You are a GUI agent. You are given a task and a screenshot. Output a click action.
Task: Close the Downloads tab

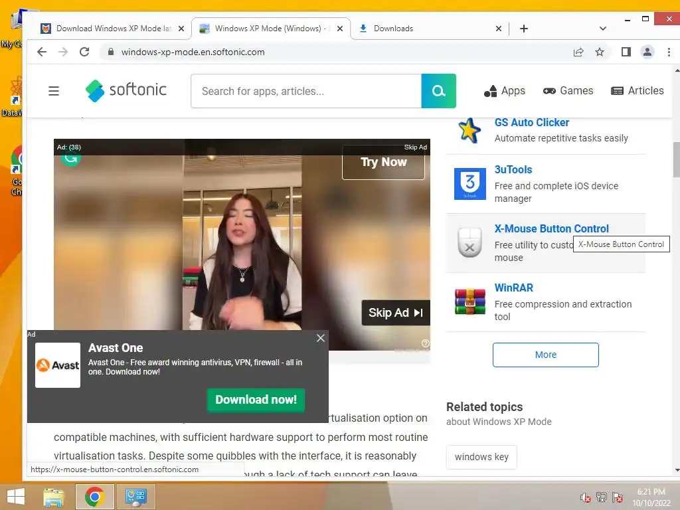(499, 29)
